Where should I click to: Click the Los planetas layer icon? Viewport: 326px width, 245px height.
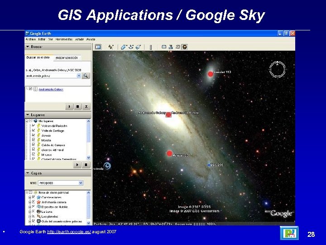tap(38, 216)
